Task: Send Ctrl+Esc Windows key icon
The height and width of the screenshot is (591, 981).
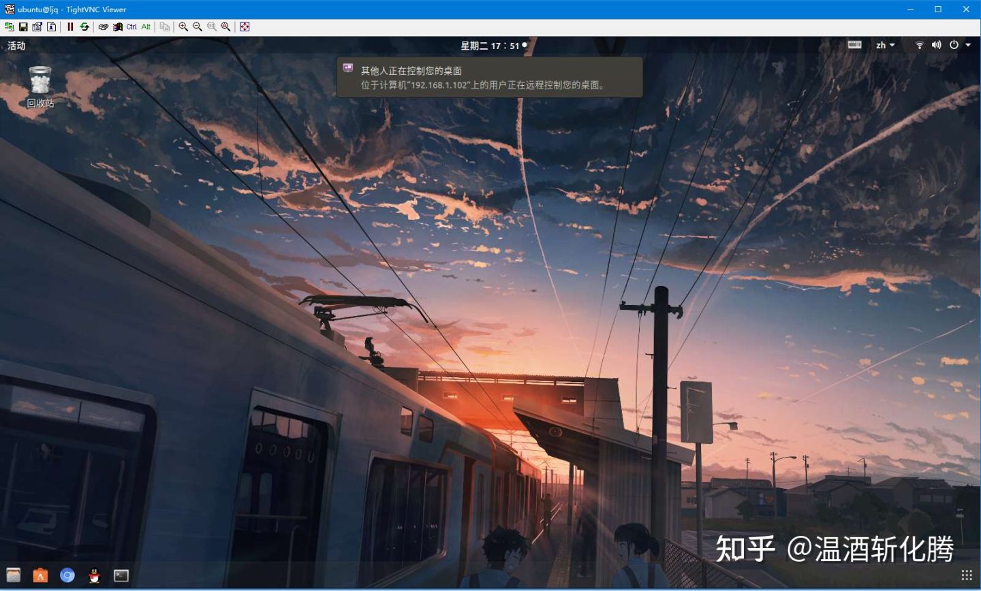Action: (118, 27)
